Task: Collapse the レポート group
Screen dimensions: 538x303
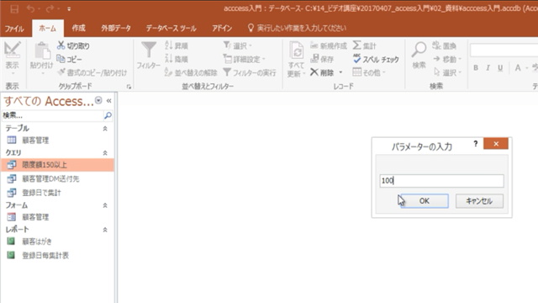Action: coord(105,230)
